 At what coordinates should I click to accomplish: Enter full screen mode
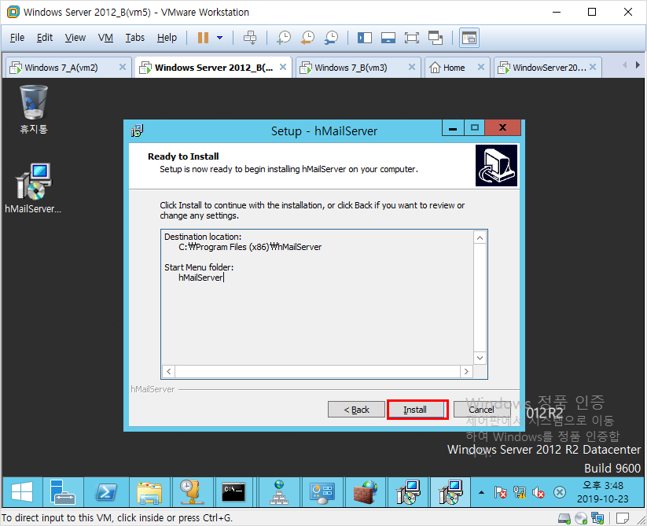coord(412,38)
